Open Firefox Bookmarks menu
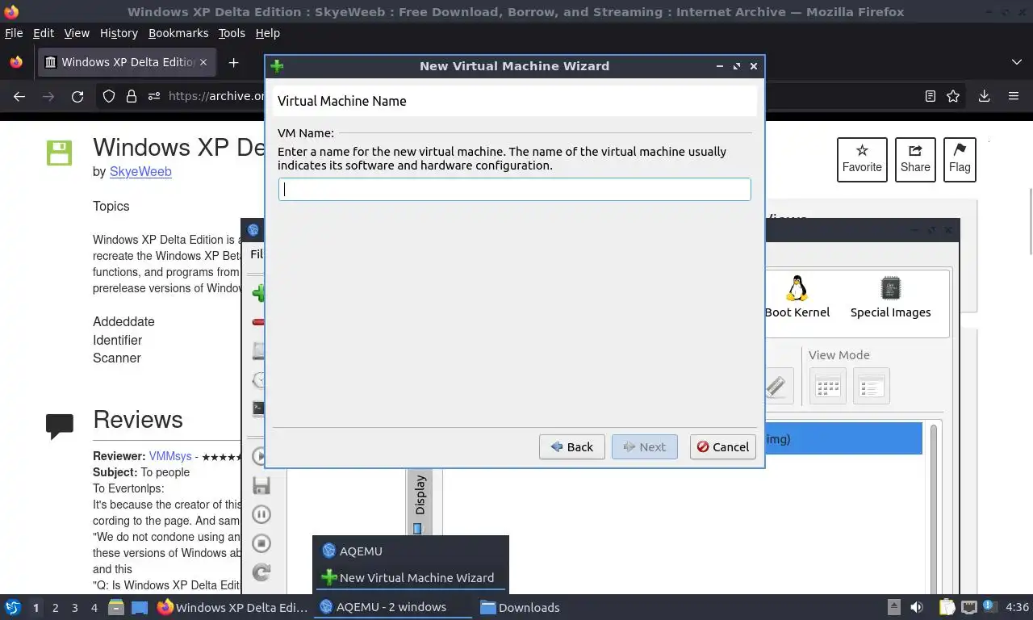Viewport: 1033px width, 620px height. (178, 33)
